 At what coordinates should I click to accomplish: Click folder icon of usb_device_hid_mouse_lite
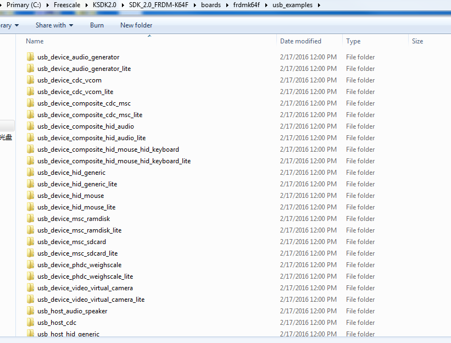30,207
